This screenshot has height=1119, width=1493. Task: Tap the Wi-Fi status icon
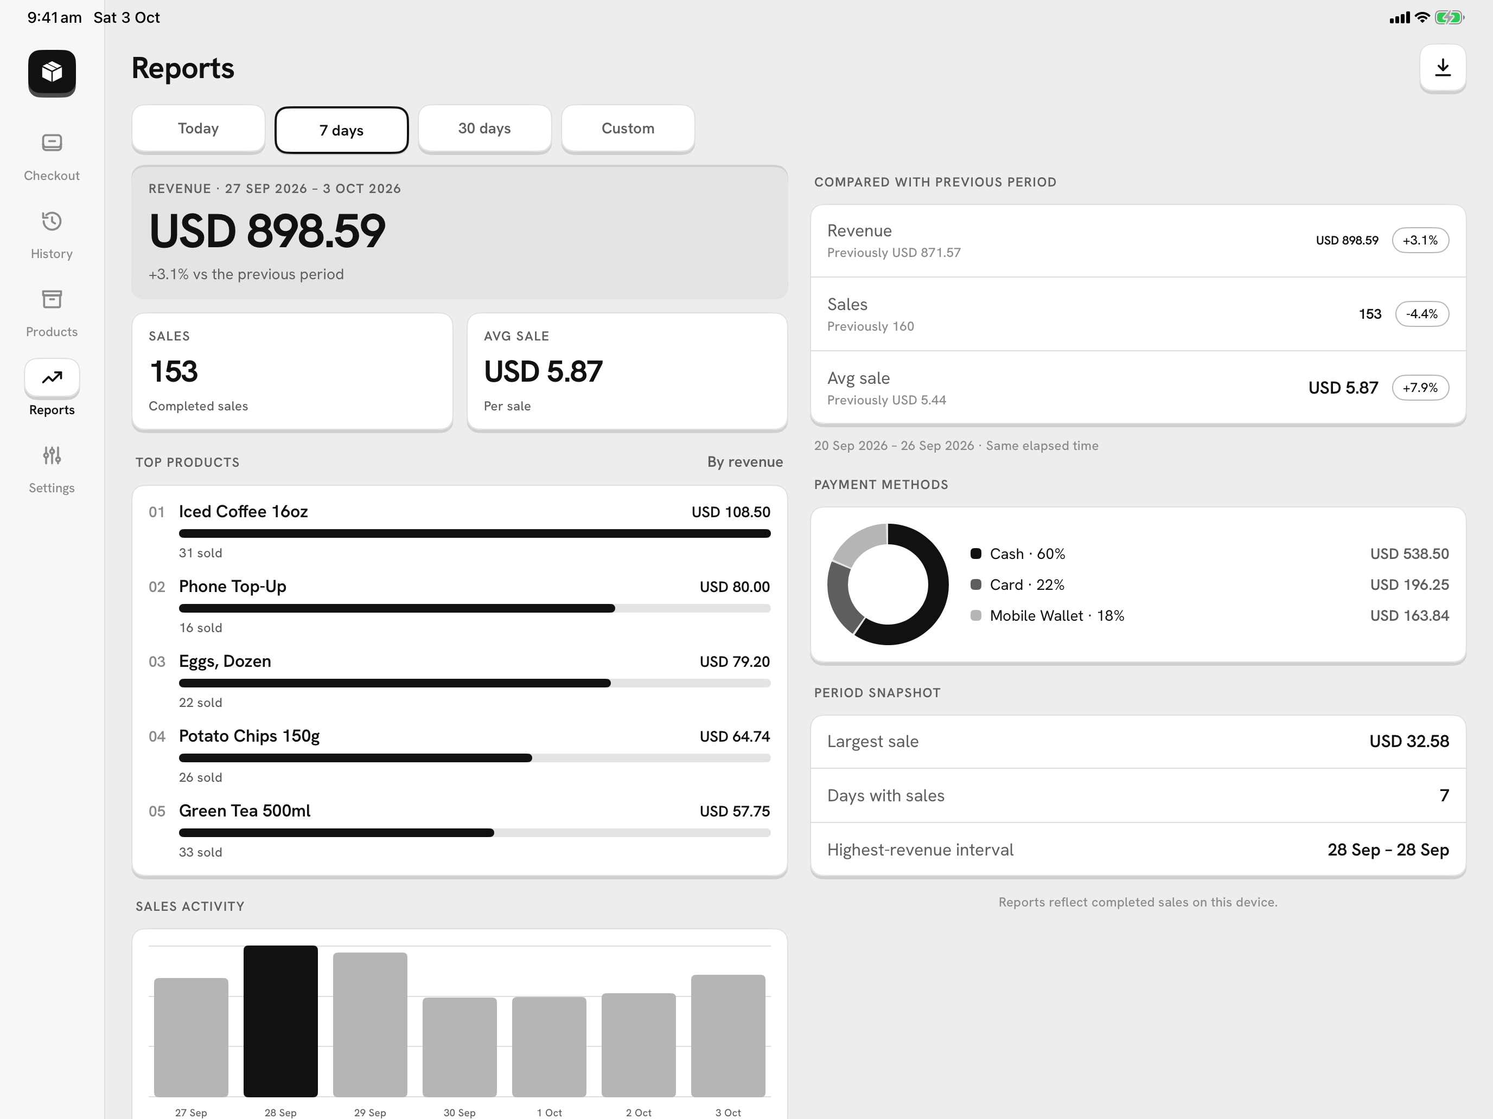click(x=1422, y=17)
